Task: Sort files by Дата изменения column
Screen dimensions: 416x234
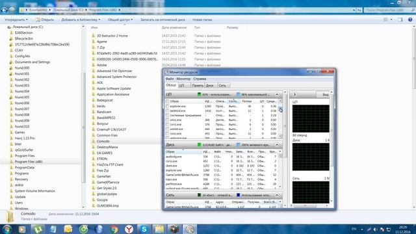Action: coord(174,27)
